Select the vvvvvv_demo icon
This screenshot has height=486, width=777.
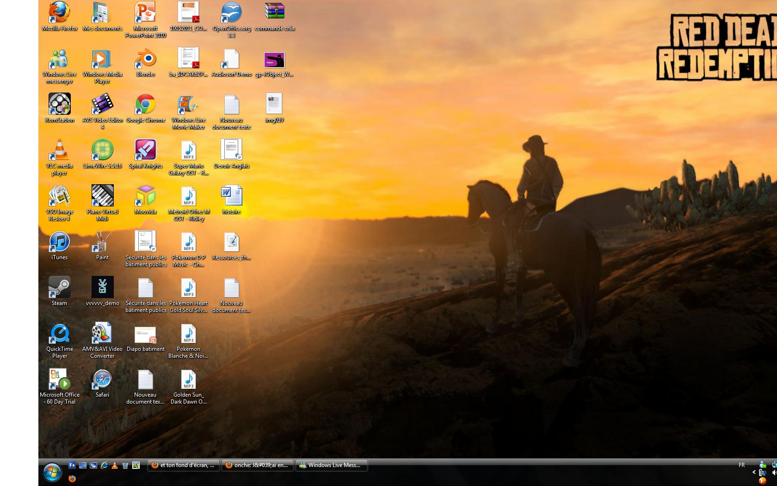(102, 292)
